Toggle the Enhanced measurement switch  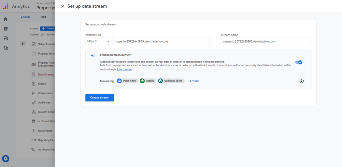299,62
